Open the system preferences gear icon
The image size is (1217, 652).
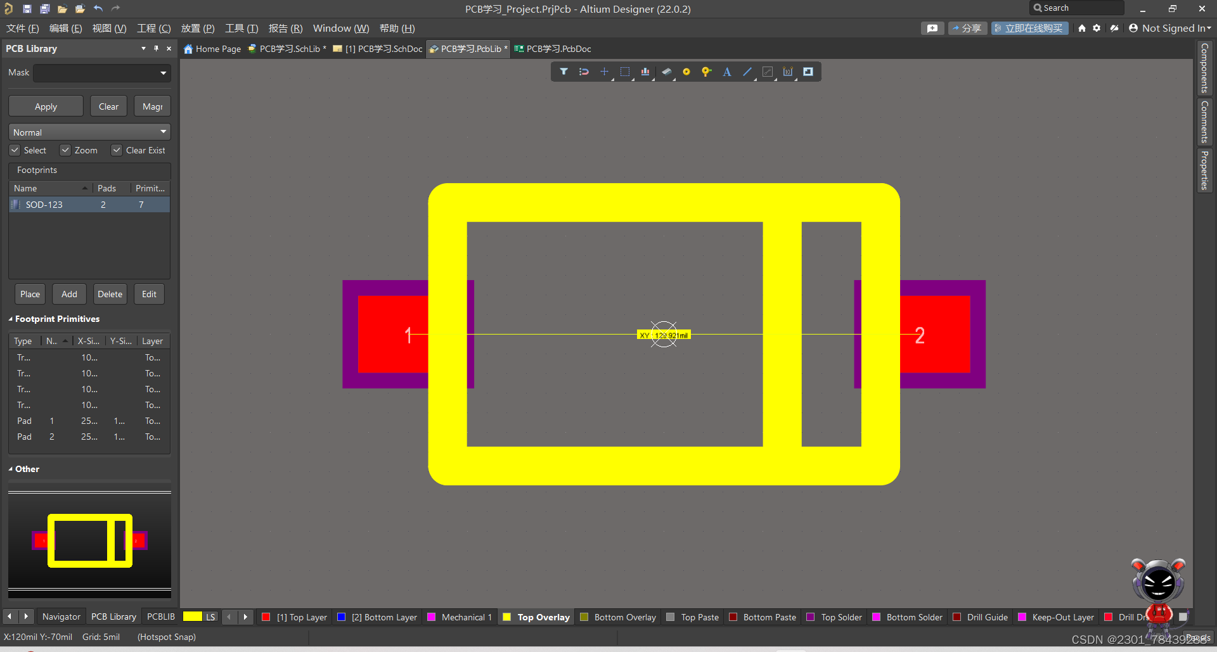[x=1097, y=28]
